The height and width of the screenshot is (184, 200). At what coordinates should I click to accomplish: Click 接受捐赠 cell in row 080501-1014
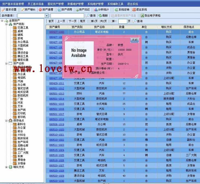pyautogui.click(x=169, y=99)
